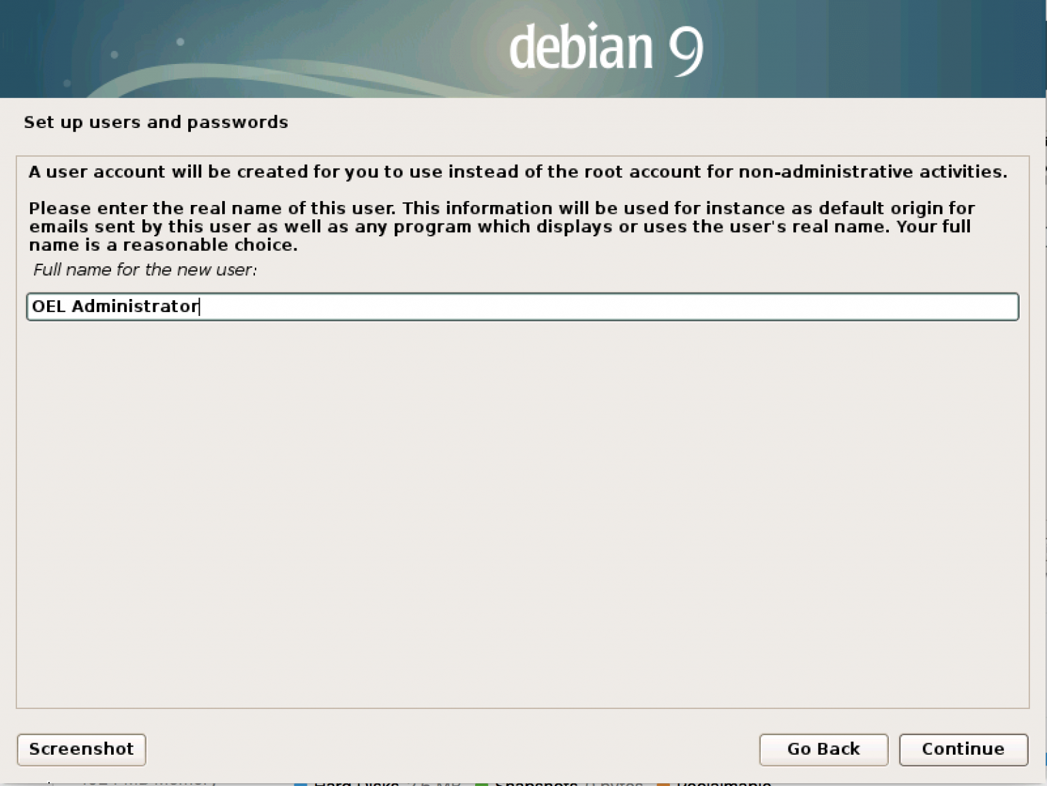The width and height of the screenshot is (1047, 786).
Task: Click the green Snapshots legend square
Action: (481, 783)
